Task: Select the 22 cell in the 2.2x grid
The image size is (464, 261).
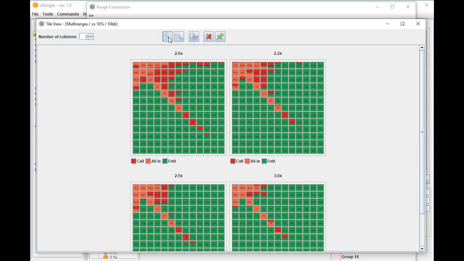Action: click(320, 150)
